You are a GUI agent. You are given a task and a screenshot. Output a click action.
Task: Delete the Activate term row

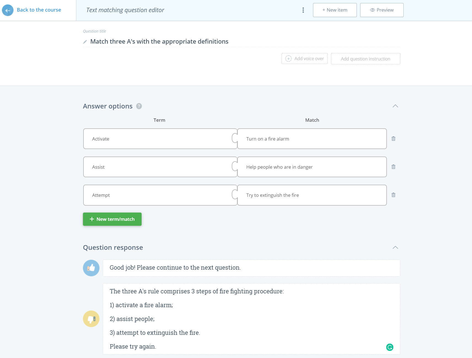pos(393,139)
